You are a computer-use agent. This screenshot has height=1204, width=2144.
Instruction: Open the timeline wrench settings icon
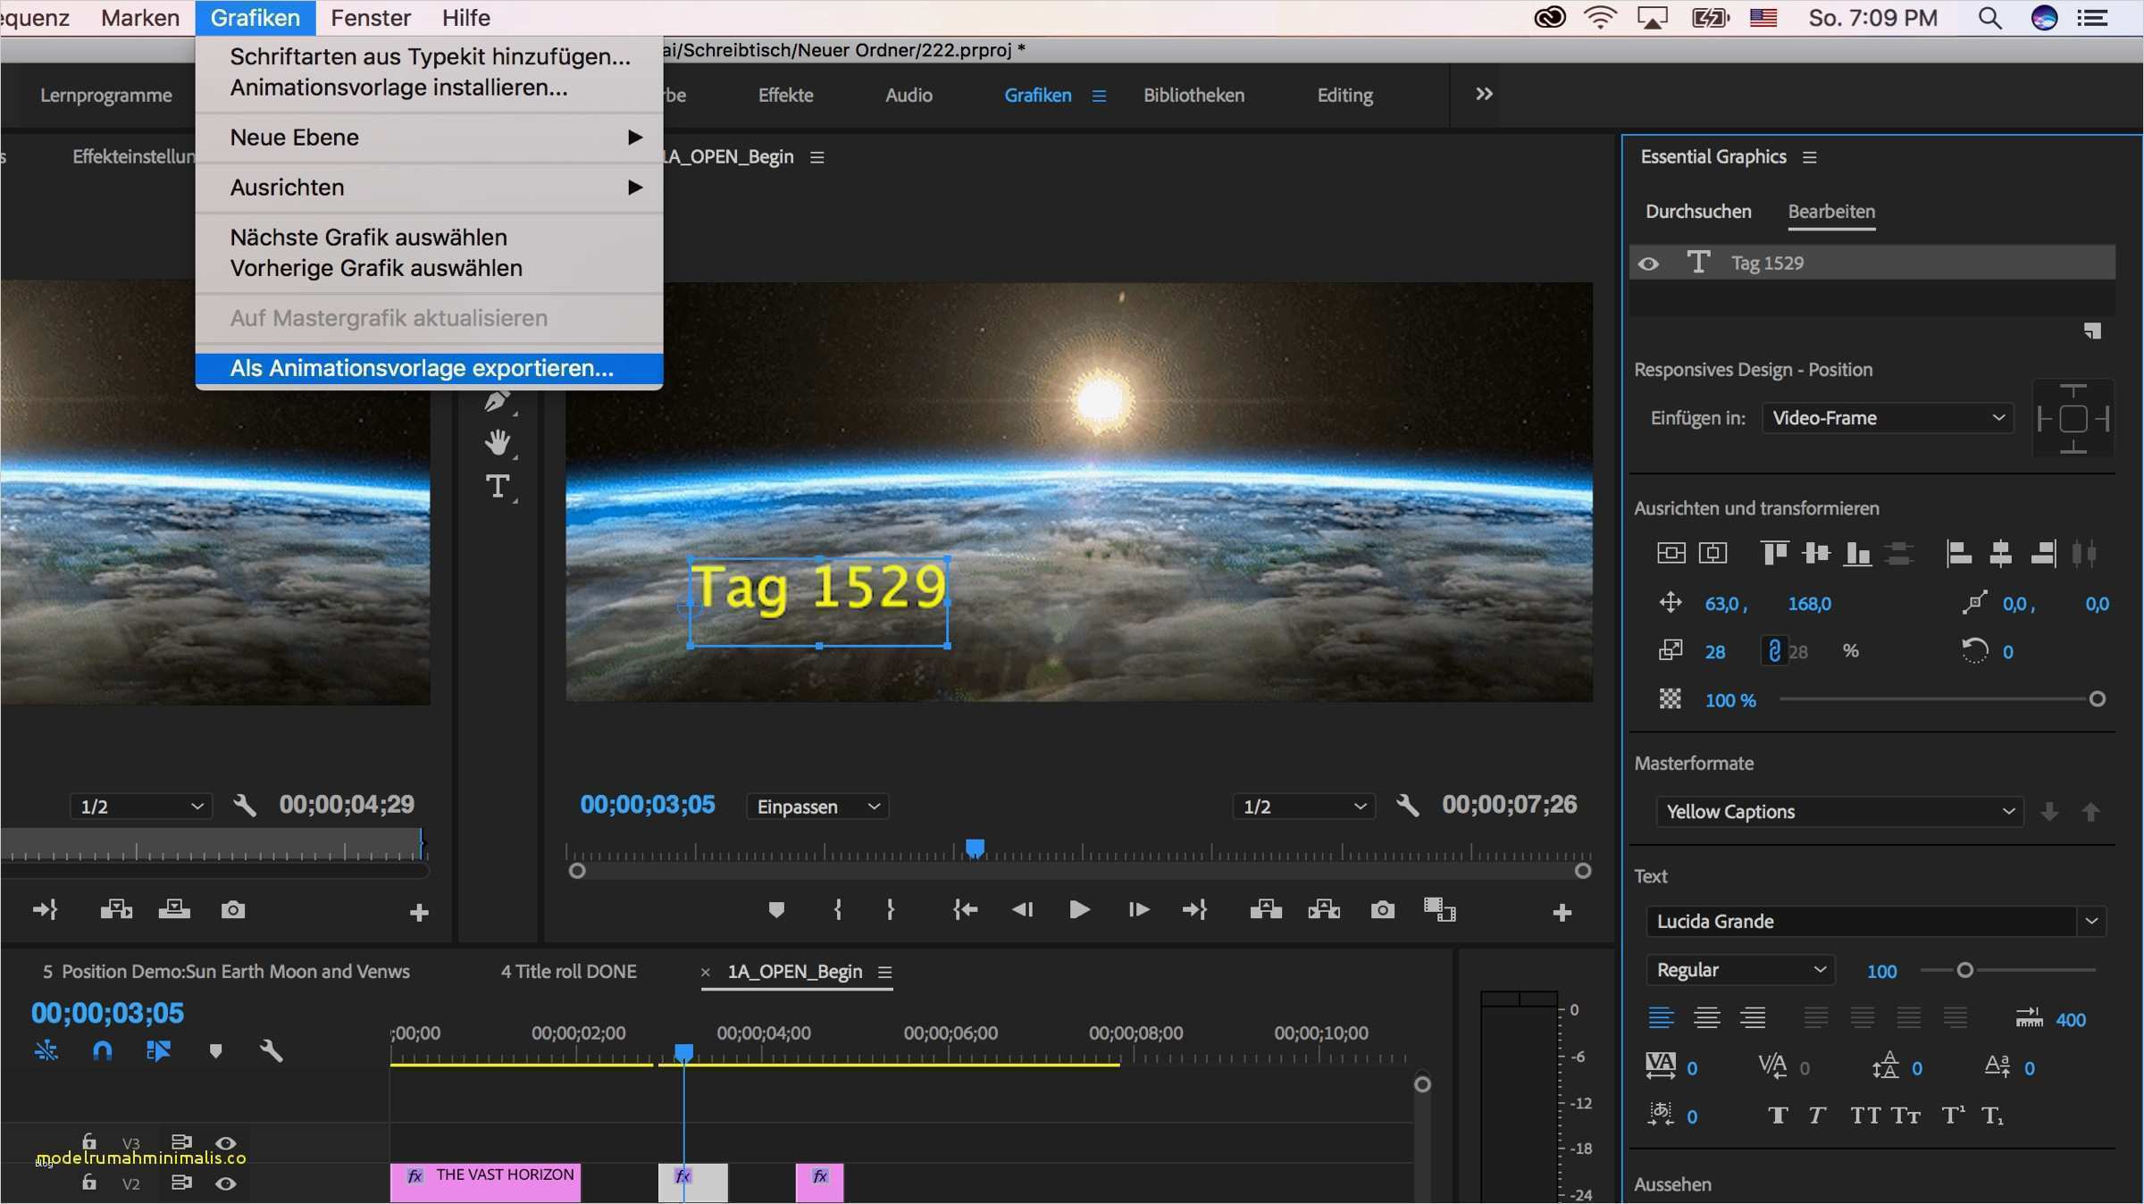(x=272, y=1051)
